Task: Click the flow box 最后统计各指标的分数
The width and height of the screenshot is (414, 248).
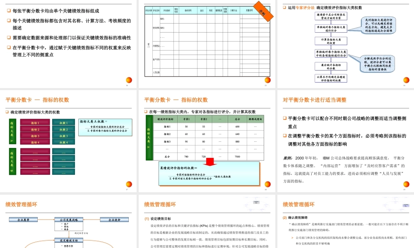Action: point(331,67)
